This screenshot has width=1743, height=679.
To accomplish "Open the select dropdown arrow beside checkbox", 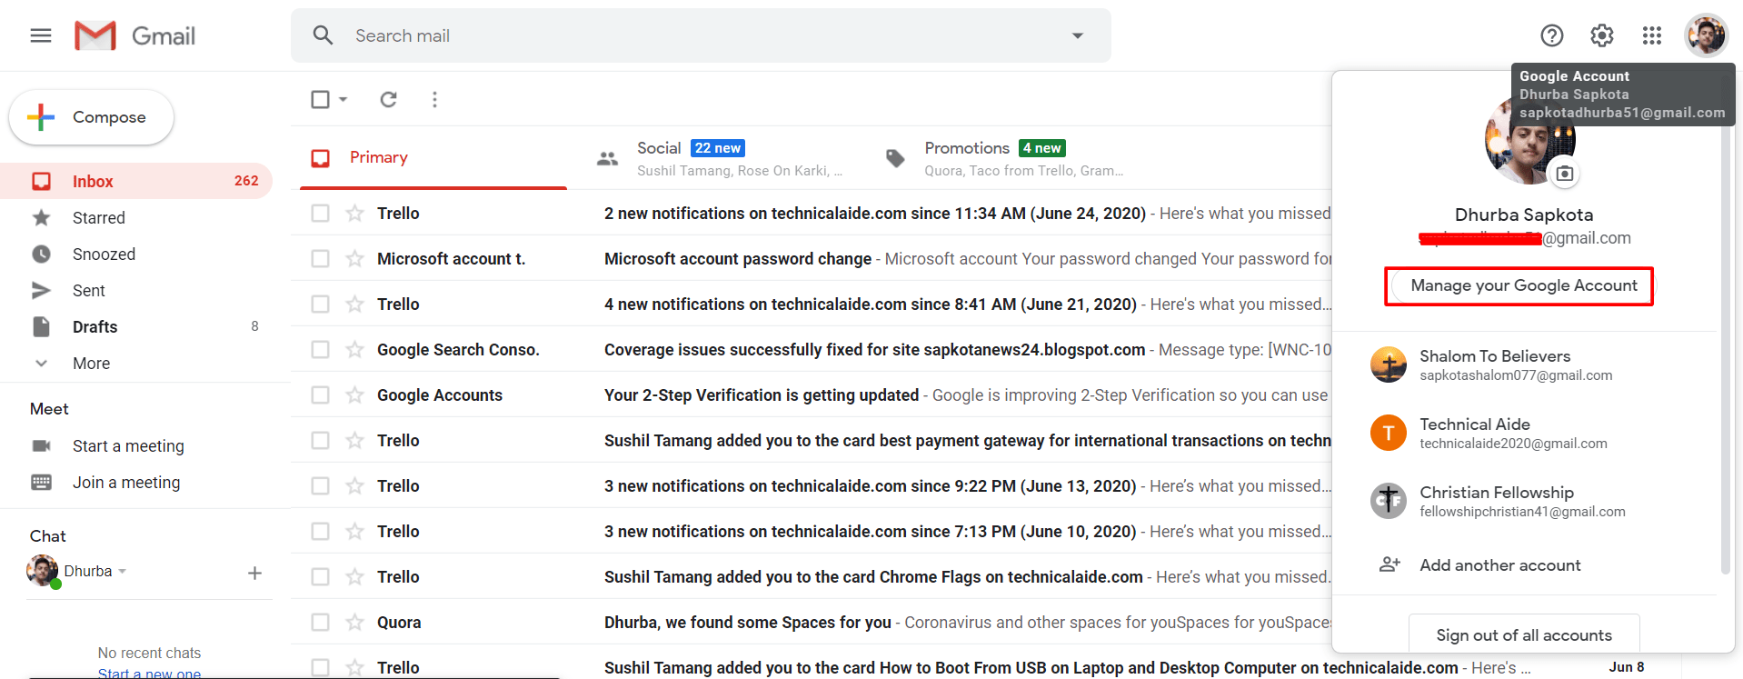I will click(x=344, y=99).
